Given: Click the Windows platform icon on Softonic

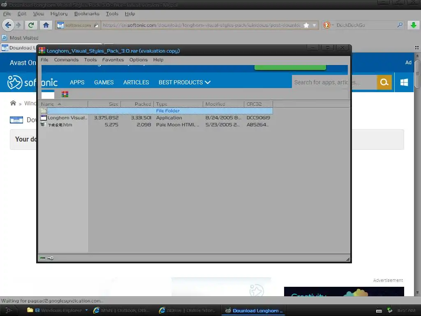Looking at the screenshot, I should [x=404, y=82].
